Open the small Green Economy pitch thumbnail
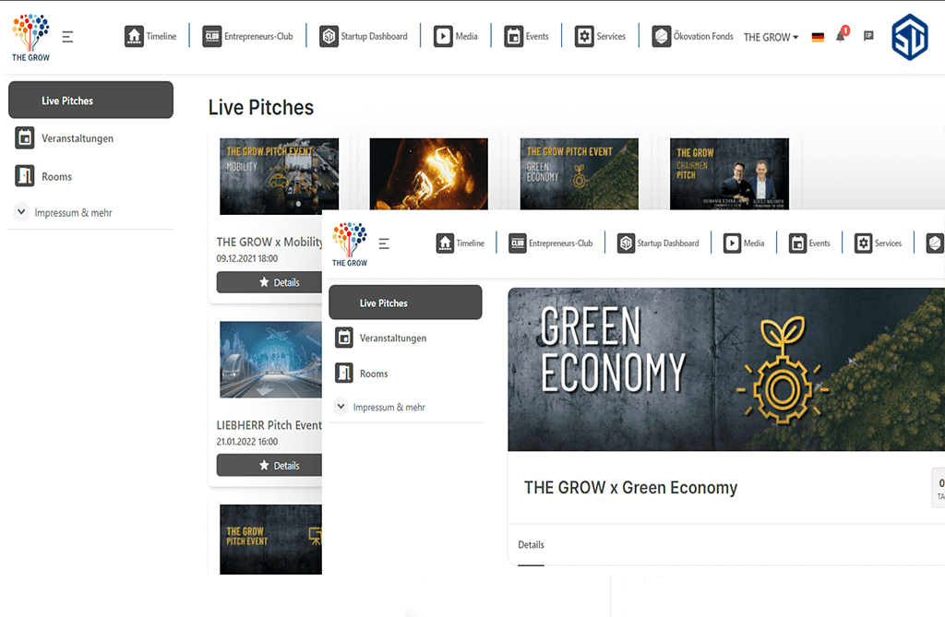Image resolution: width=945 pixels, height=617 pixels. [x=580, y=174]
